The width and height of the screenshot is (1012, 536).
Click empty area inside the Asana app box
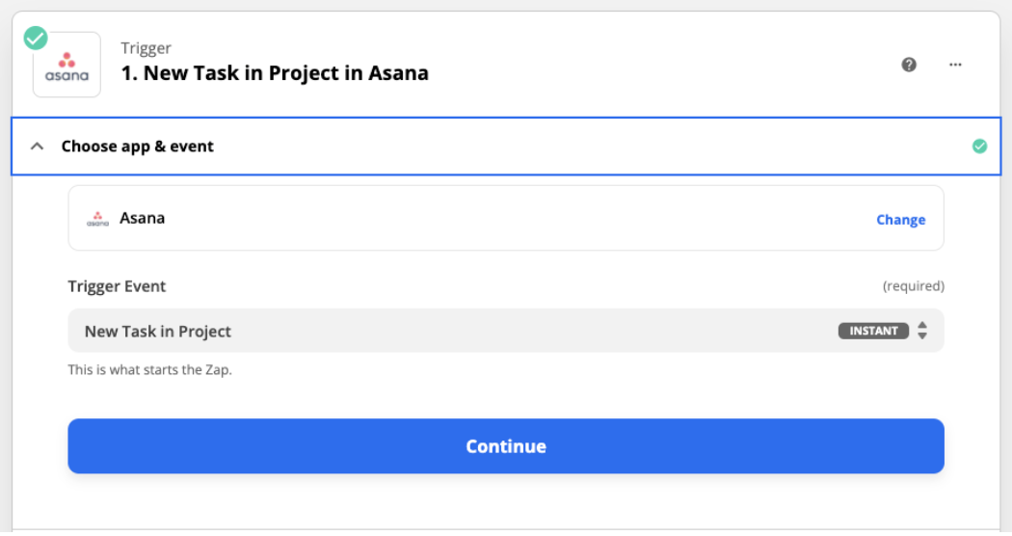517,218
